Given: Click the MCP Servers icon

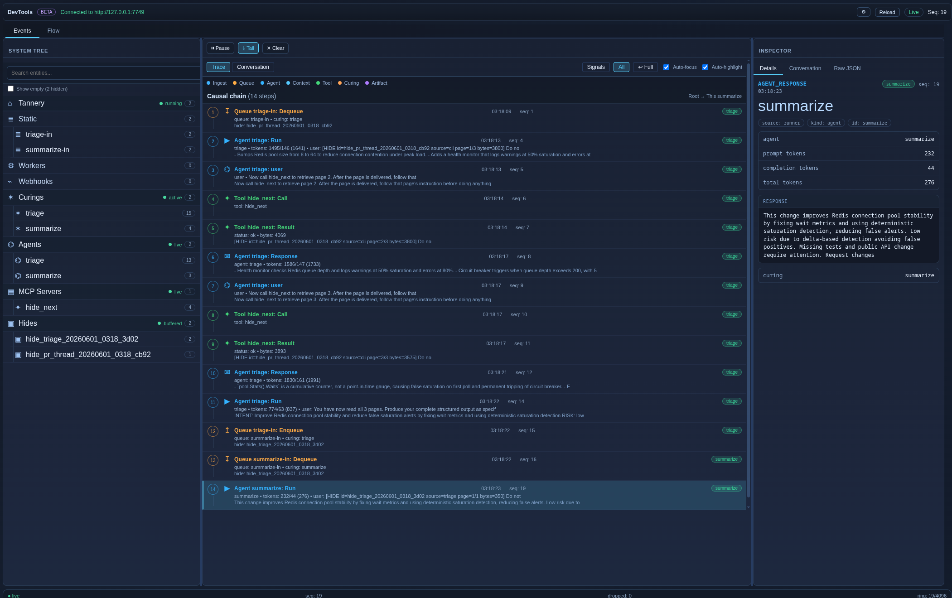Looking at the screenshot, I should click(x=11, y=292).
